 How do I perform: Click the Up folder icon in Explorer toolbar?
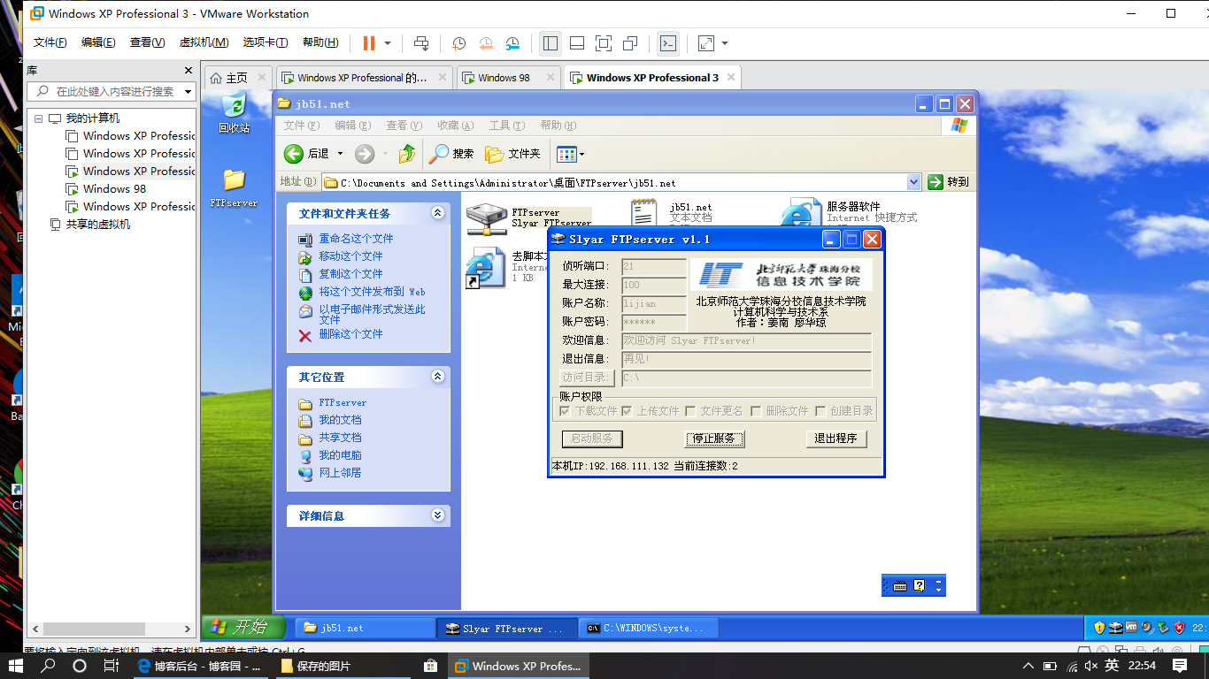[x=407, y=154]
